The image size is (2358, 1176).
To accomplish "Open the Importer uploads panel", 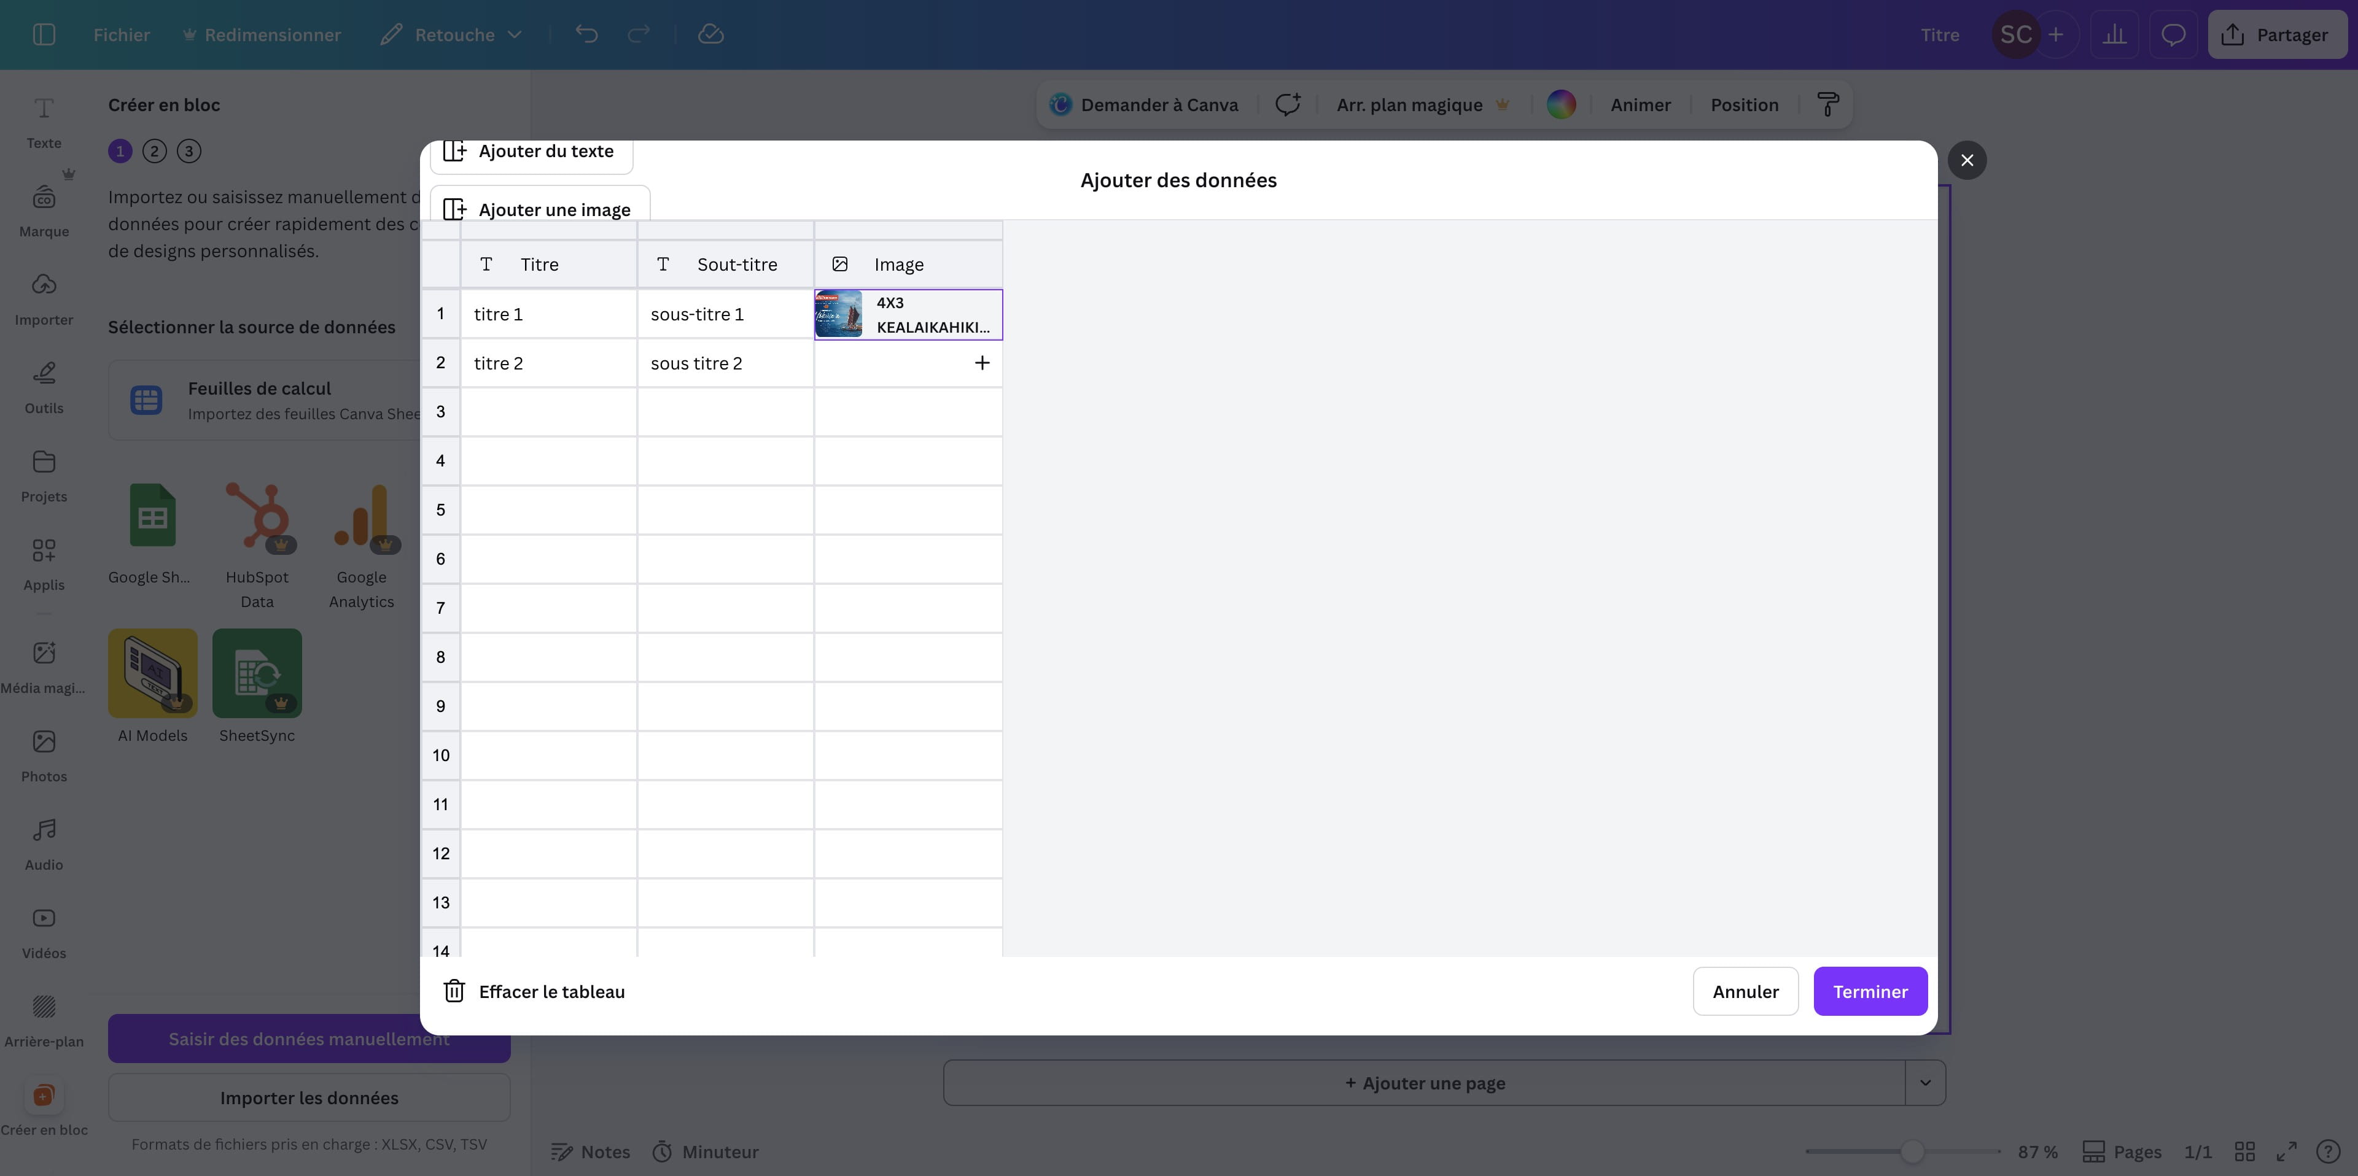I will pyautogui.click(x=44, y=300).
